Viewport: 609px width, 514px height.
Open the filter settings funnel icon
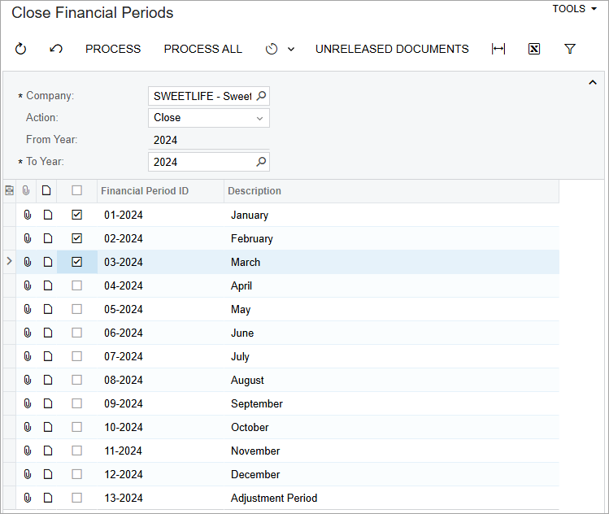(570, 49)
